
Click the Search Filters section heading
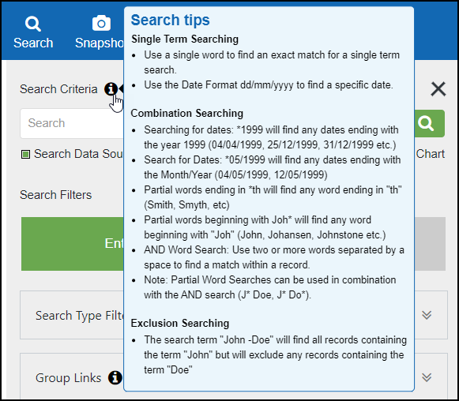55,195
